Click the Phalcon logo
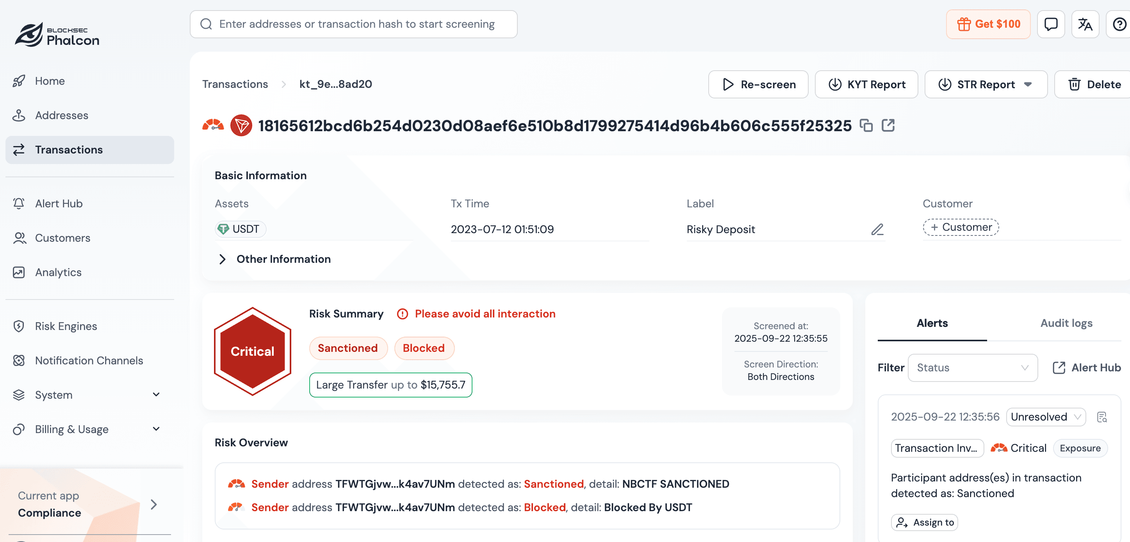Screen dimensions: 1130x542 tap(57, 35)
